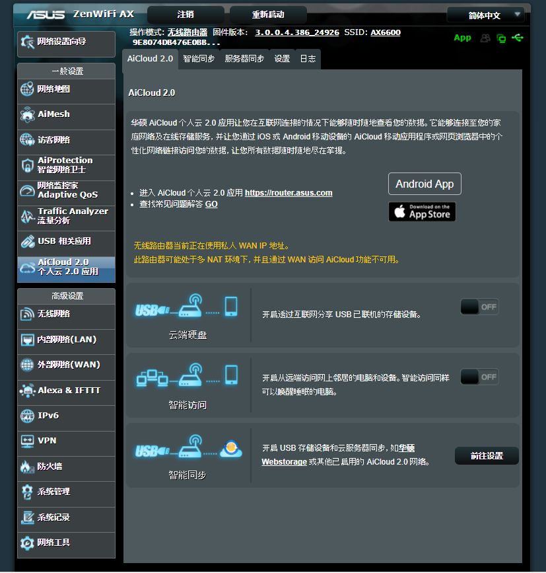Click the 重新启动 reboot button
546x573 pixels.
point(268,15)
